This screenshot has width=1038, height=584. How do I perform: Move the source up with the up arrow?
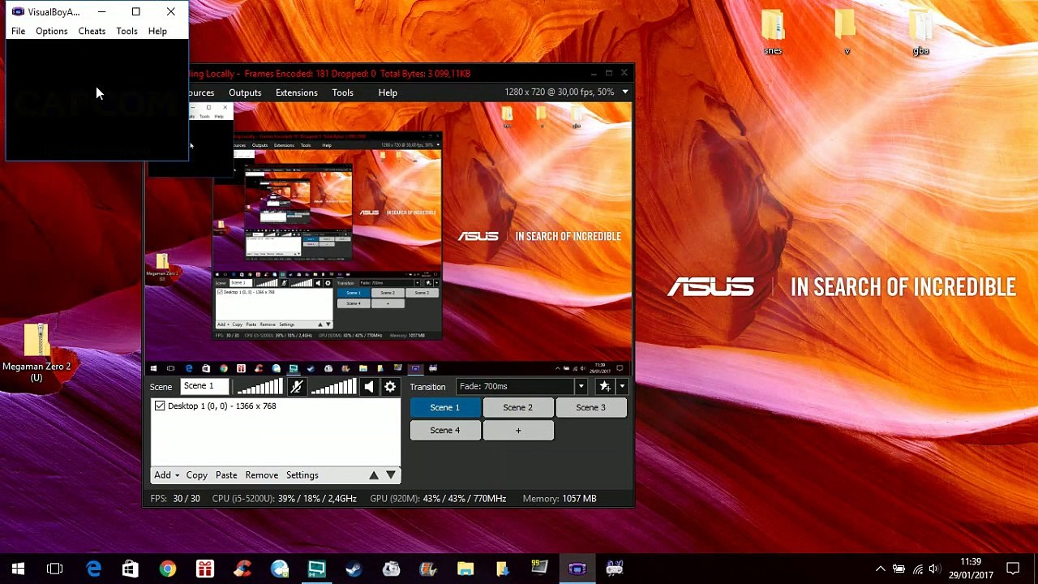coord(374,475)
